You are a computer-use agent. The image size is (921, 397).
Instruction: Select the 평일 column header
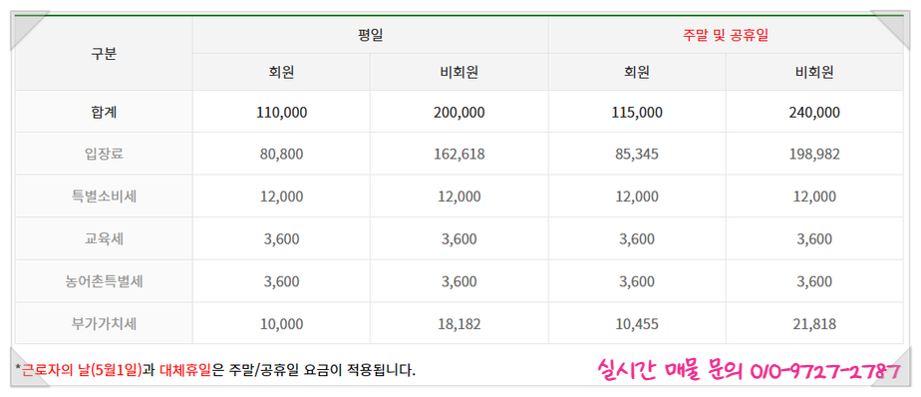pos(370,35)
